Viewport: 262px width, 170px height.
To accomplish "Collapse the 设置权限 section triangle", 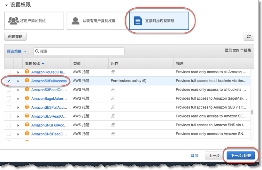I will pyautogui.click(x=6, y=5).
